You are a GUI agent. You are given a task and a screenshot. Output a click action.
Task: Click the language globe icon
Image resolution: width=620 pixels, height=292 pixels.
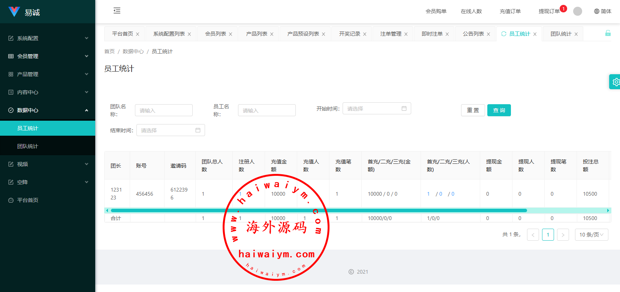click(597, 11)
